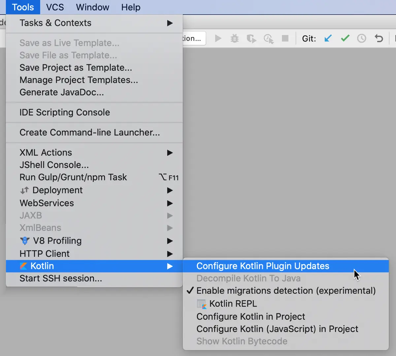Open the Tools menu
The width and height of the screenshot is (396, 356).
[x=23, y=7]
